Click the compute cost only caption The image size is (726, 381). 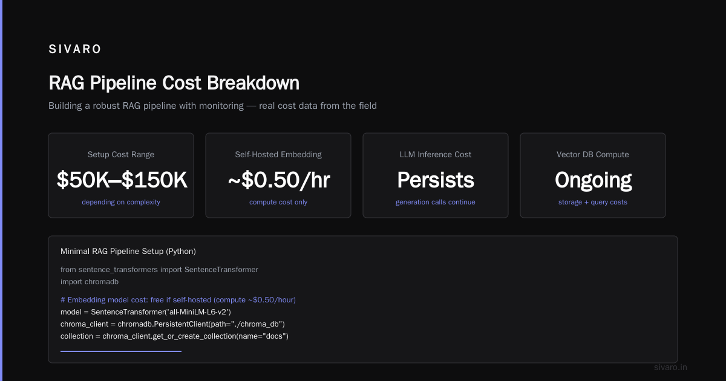coord(278,202)
